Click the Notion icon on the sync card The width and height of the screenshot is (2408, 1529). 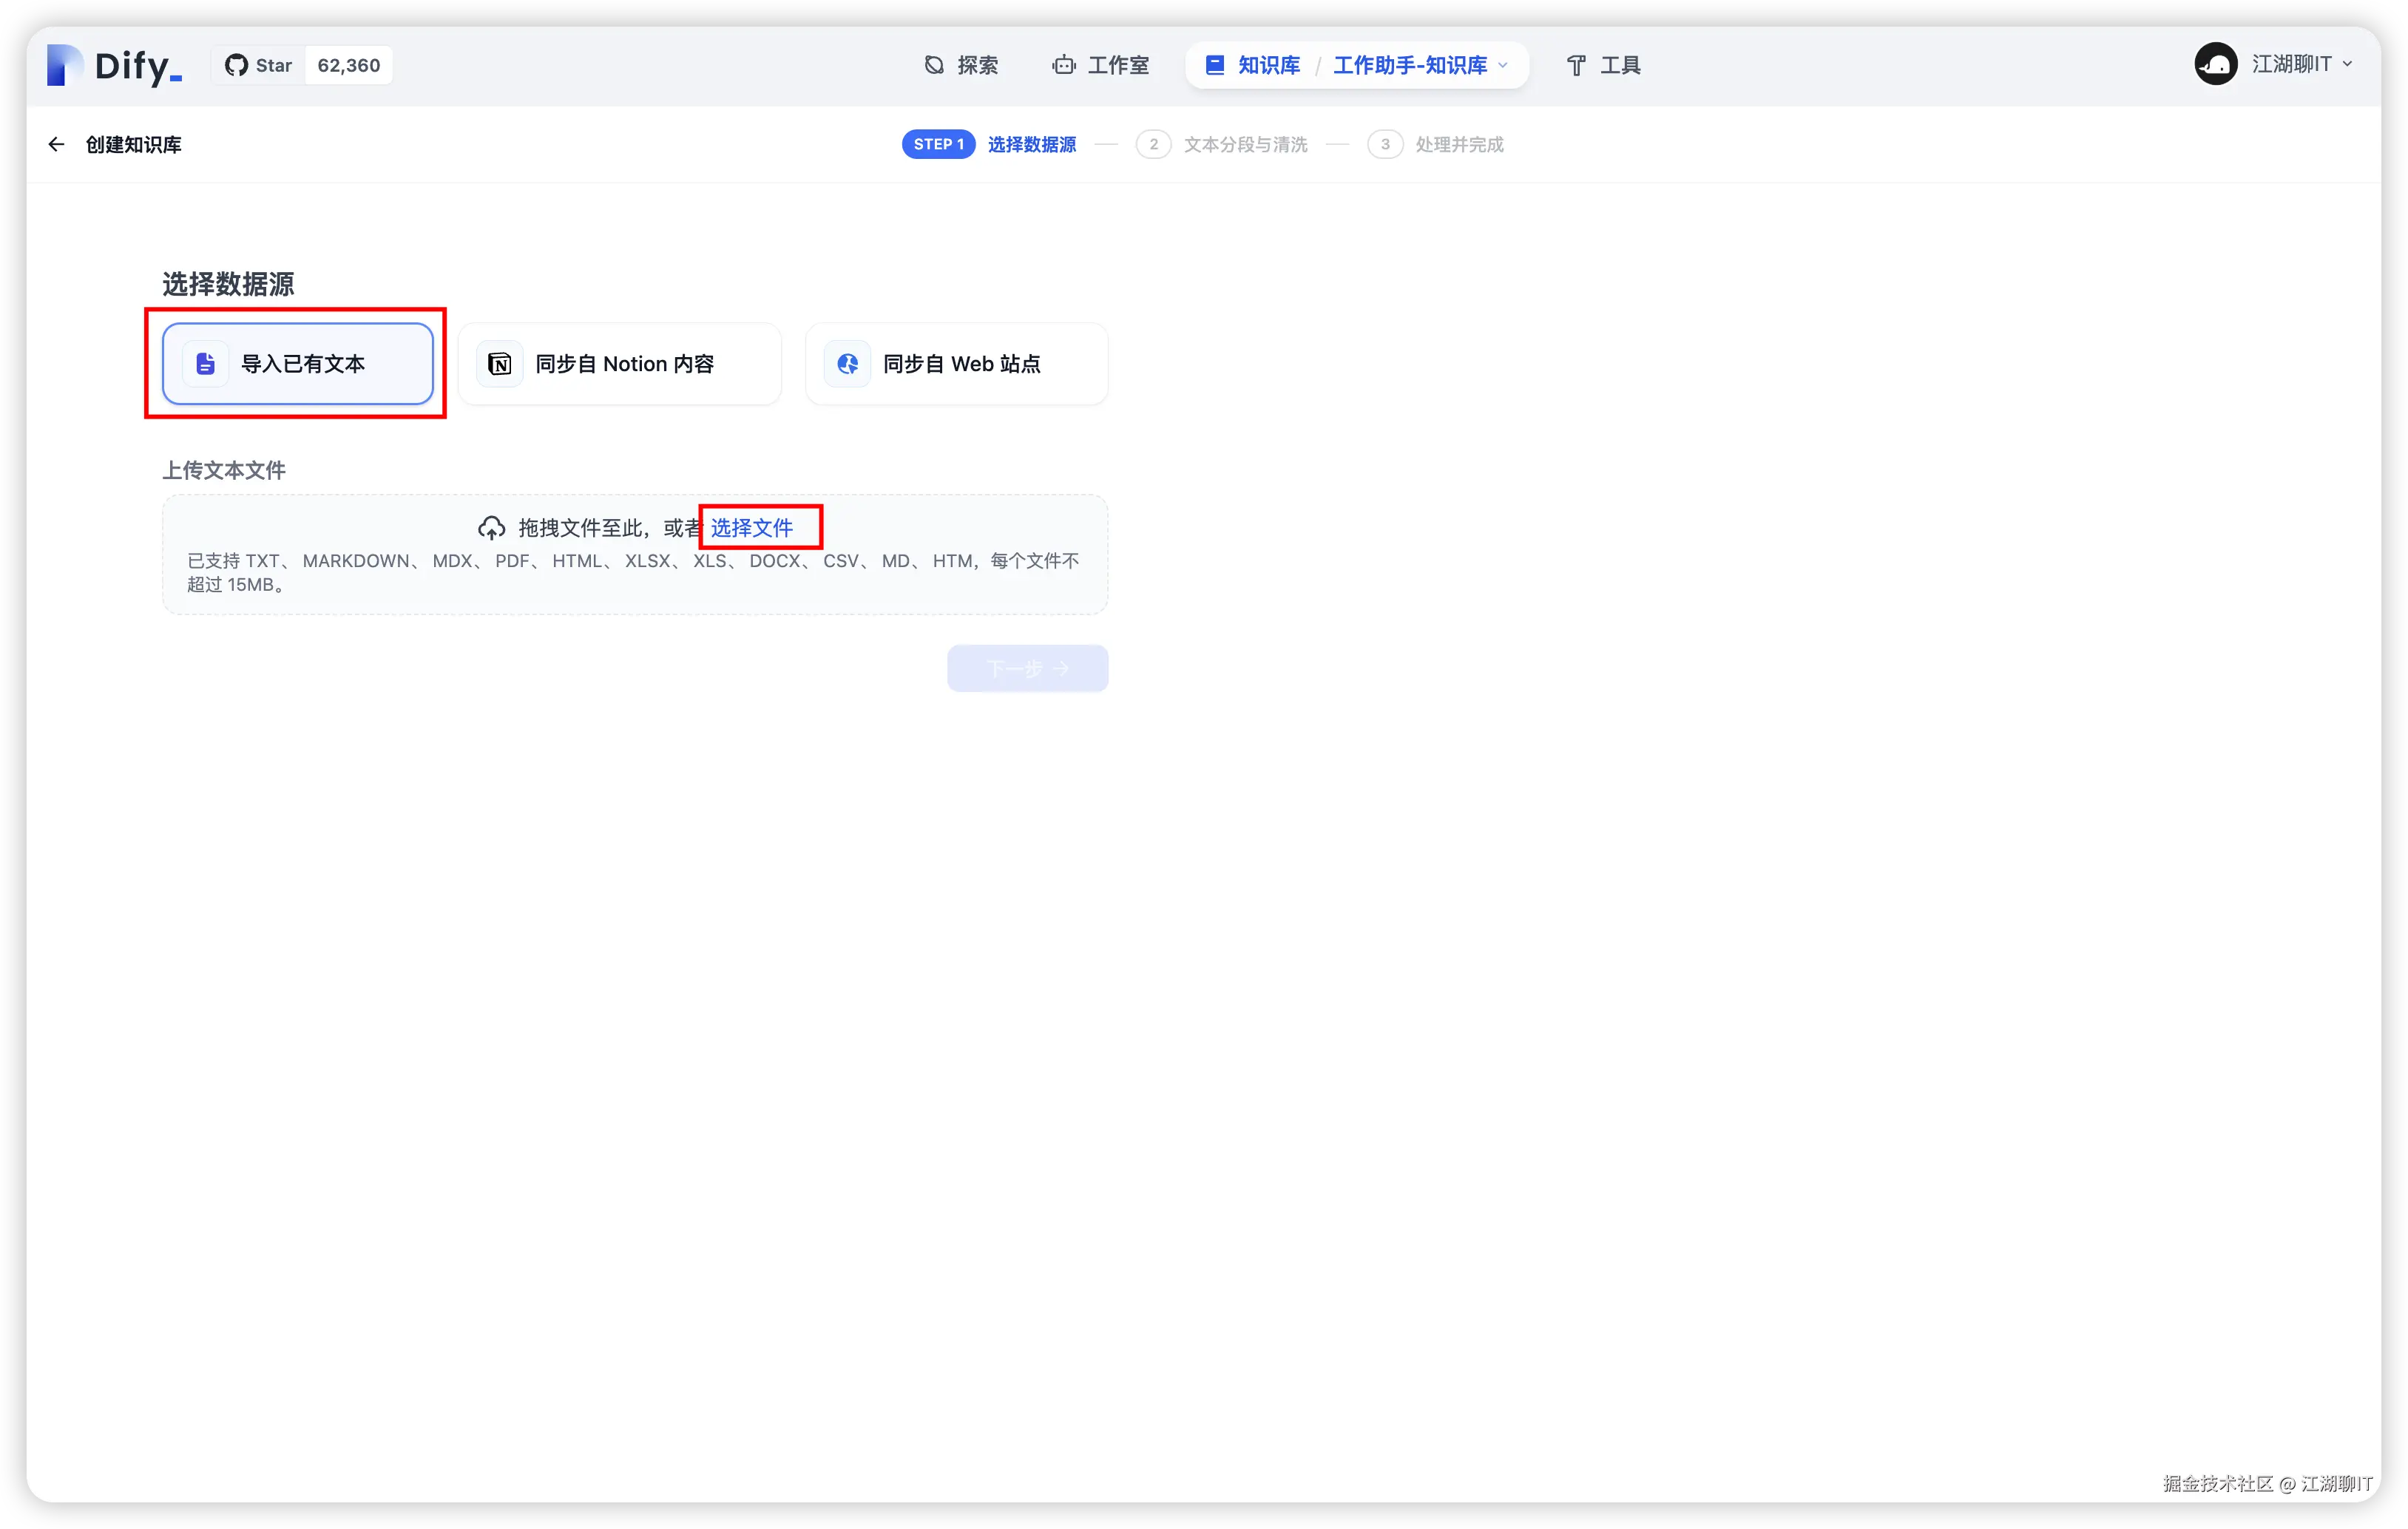[x=500, y=363]
